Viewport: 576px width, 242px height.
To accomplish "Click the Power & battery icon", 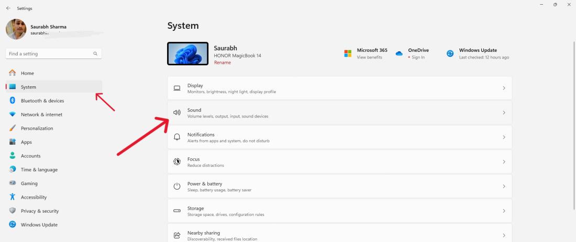I will 177,186.
